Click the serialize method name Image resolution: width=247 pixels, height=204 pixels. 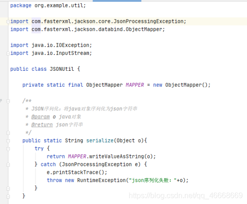point(100,141)
